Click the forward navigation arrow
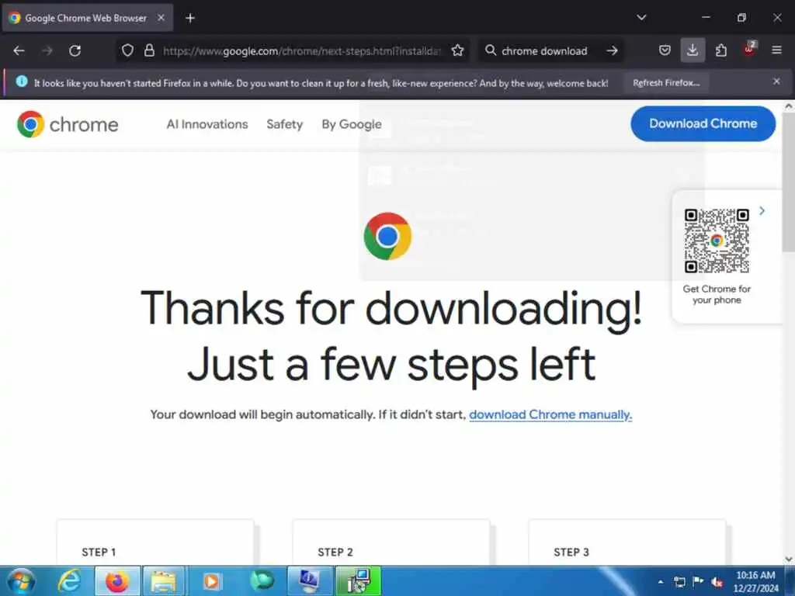Viewport: 795px width, 596px height. [47, 50]
